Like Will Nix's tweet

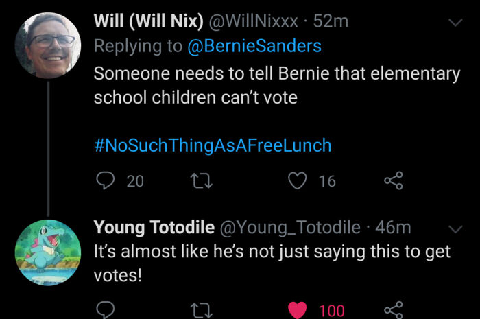(297, 181)
